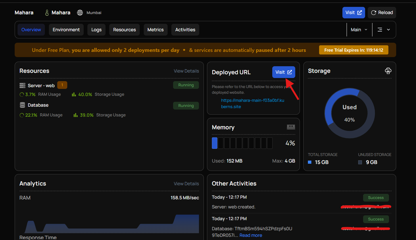Switch to the Environment tab
This screenshot has width=416, height=240.
(66, 30)
